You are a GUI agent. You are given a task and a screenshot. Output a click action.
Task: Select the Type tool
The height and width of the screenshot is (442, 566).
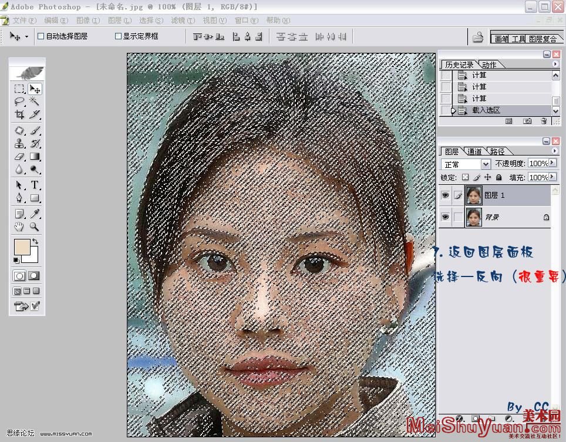[35, 185]
